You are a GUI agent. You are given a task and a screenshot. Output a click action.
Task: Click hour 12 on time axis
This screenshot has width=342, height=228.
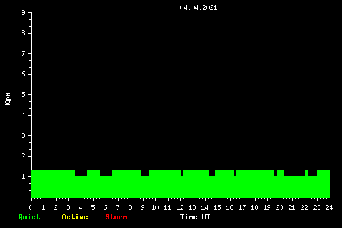(x=180, y=207)
